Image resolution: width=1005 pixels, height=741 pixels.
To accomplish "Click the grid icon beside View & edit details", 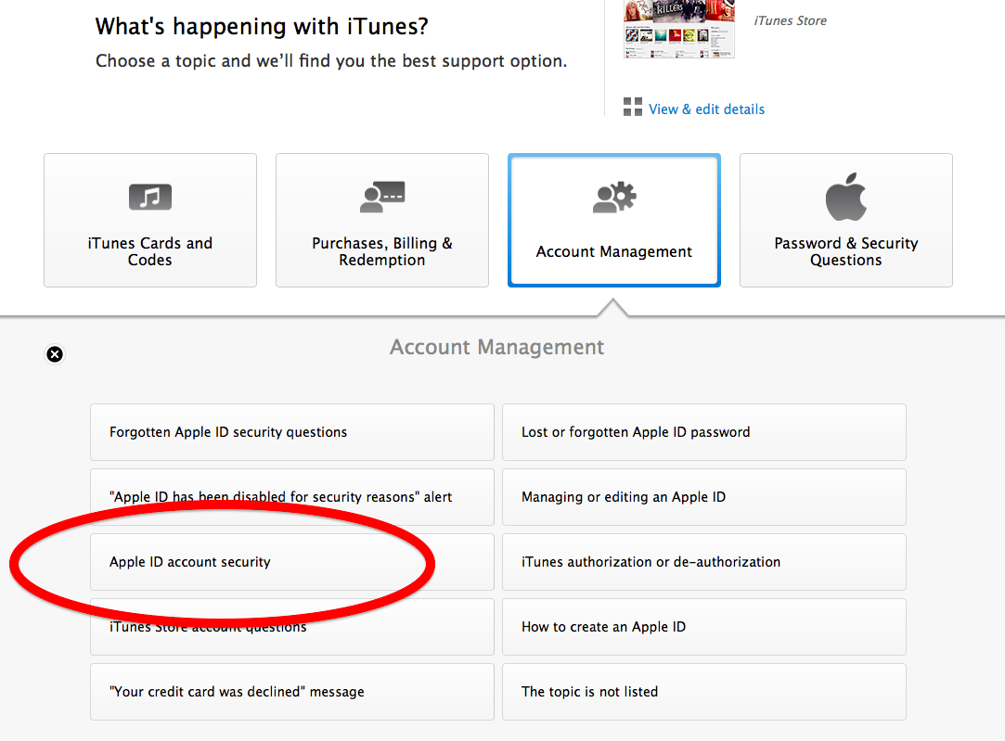I will click(633, 107).
